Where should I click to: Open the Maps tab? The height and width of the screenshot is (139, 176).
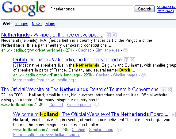[x=50, y=24]
